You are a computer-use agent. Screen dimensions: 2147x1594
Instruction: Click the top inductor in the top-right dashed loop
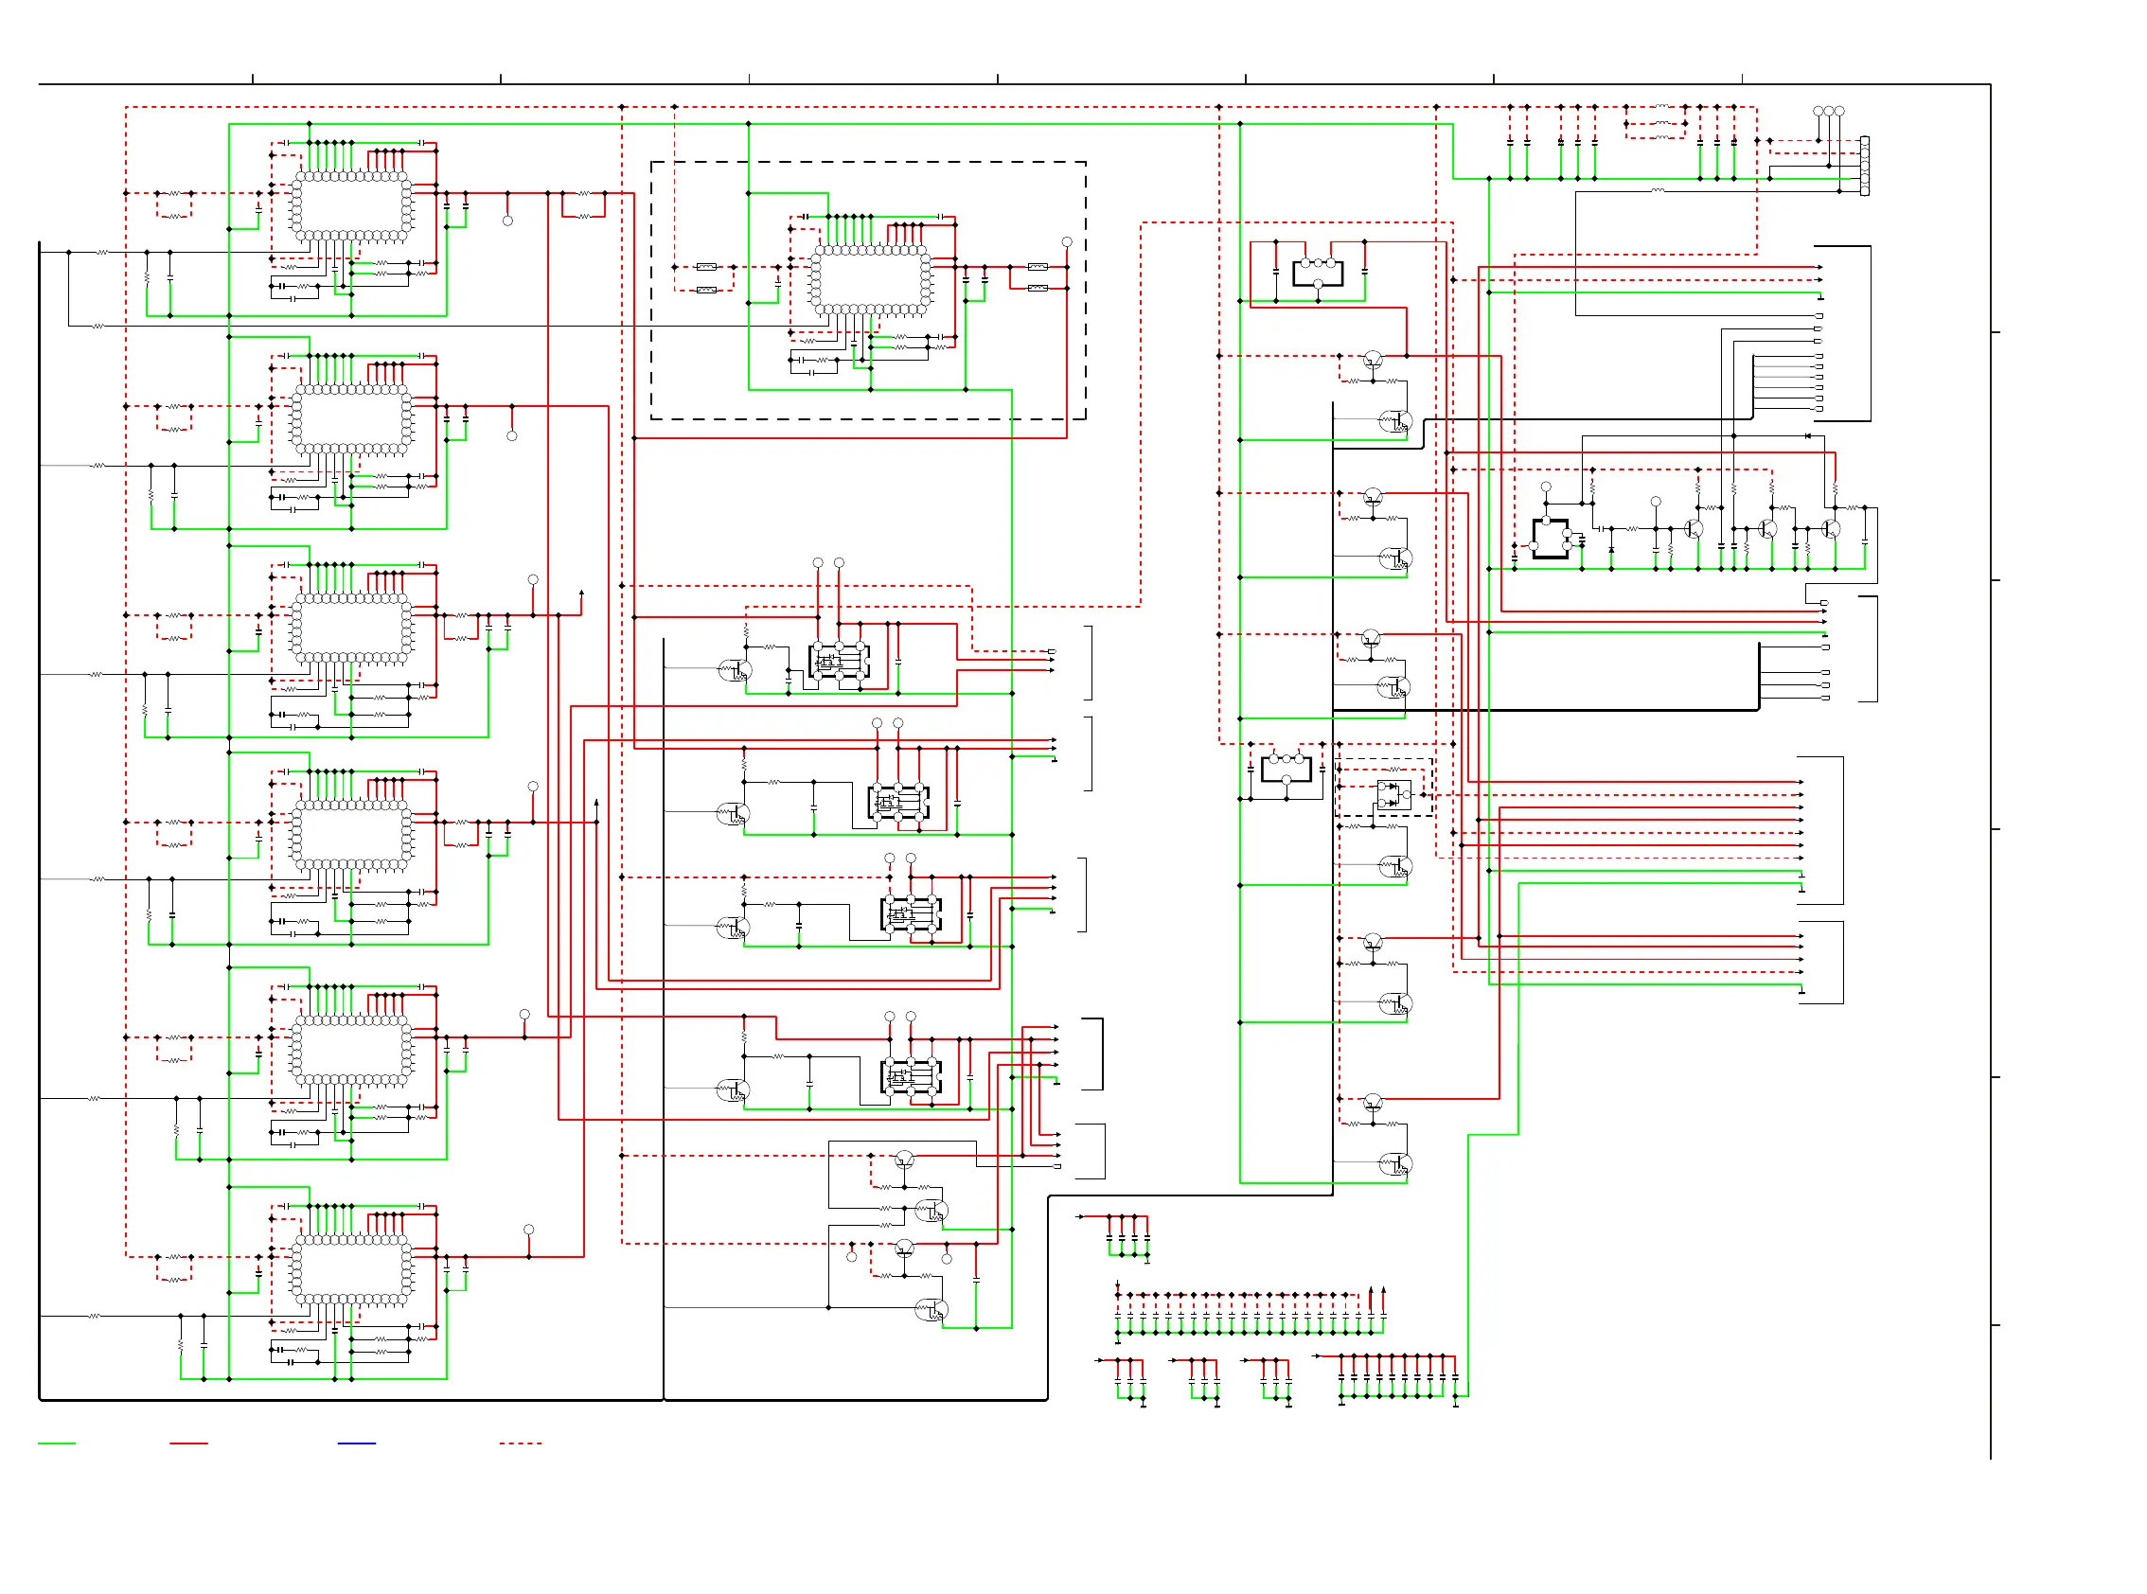click(1661, 106)
